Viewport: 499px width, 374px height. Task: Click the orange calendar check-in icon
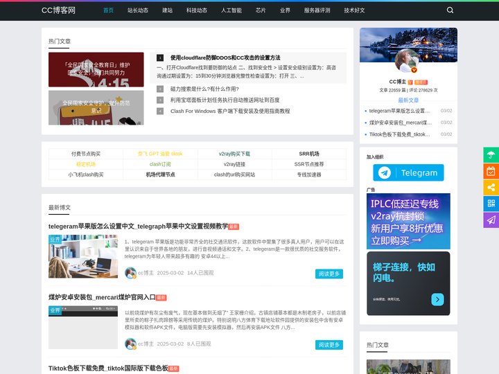point(491,171)
